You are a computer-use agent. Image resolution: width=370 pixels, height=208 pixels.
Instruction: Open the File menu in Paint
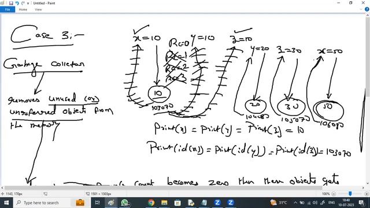click(8, 9)
